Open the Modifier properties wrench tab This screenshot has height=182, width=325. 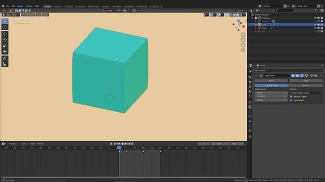[x=250, y=107]
